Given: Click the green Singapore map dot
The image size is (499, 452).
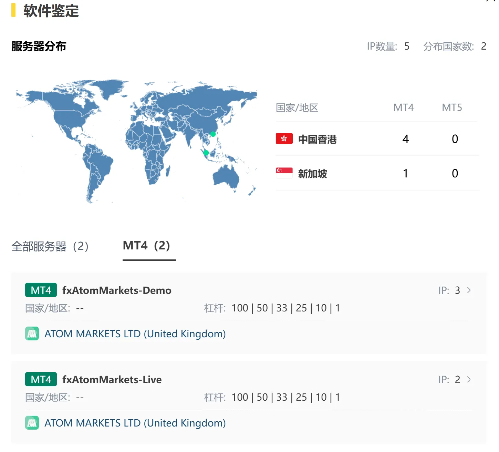Looking at the screenshot, I should pyautogui.click(x=206, y=153).
